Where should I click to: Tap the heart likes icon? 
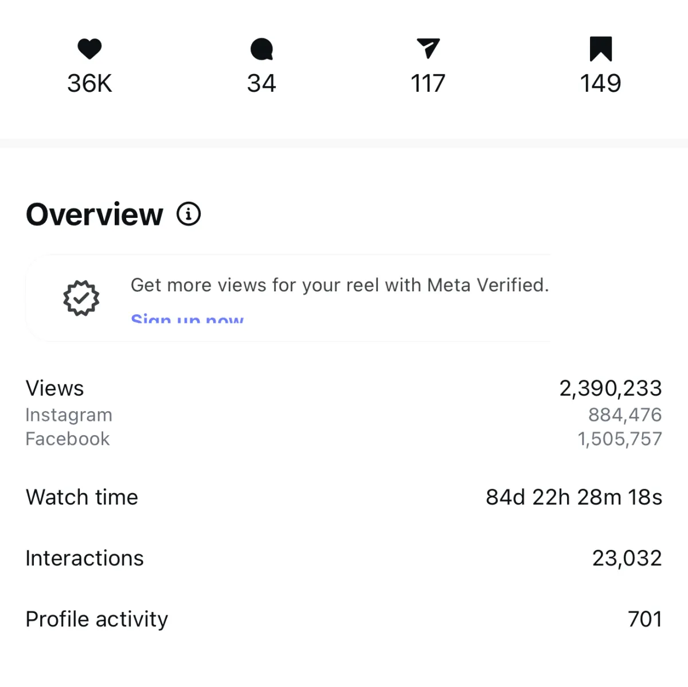click(x=89, y=49)
